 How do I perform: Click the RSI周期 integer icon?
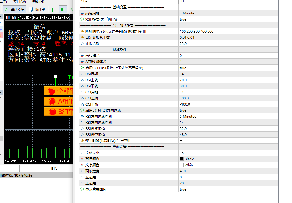click(x=82, y=74)
